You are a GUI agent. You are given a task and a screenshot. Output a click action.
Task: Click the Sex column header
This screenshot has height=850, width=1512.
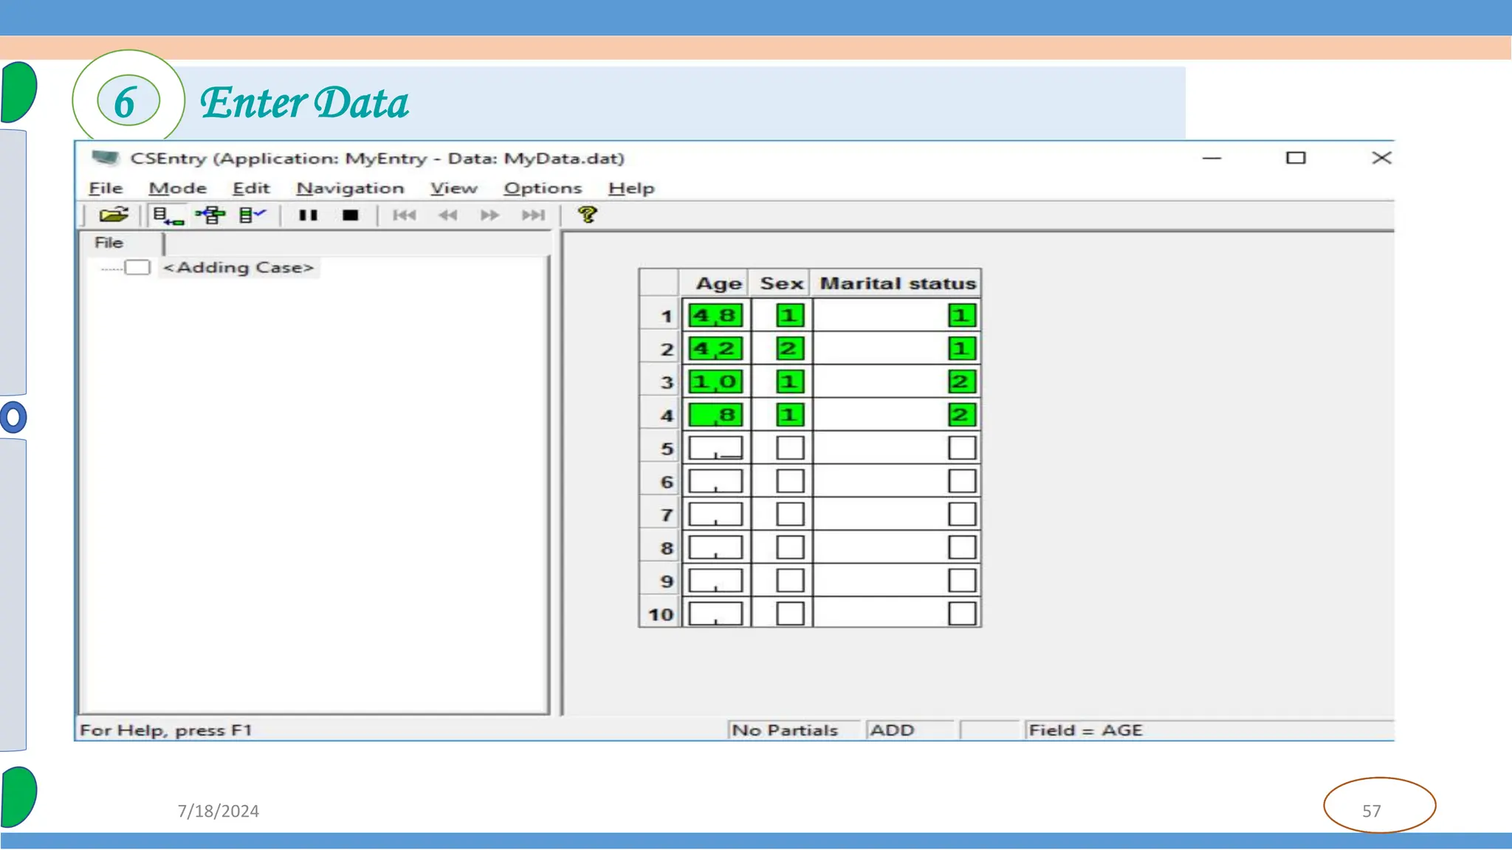[x=781, y=283]
